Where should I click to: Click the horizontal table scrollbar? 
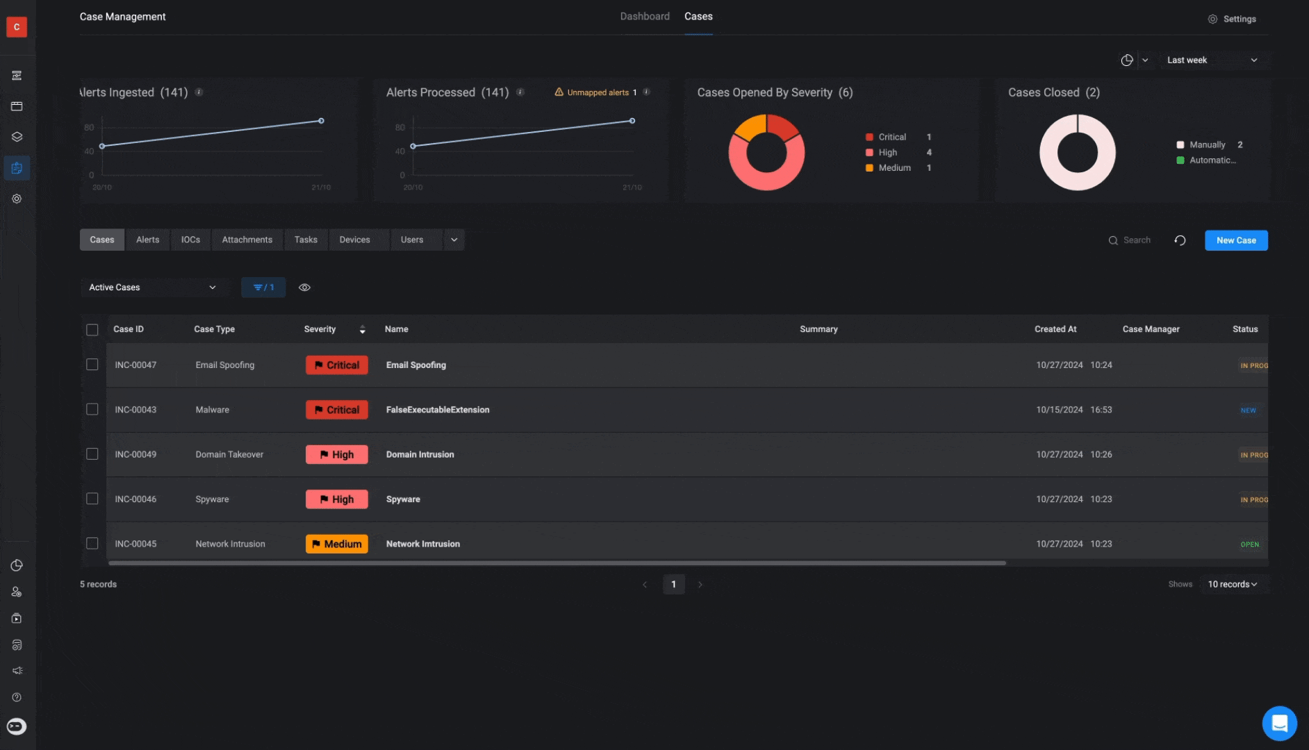557,563
